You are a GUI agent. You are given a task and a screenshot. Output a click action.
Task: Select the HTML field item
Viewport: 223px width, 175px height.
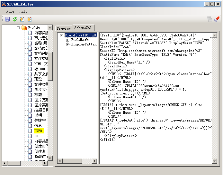pos(41,64)
